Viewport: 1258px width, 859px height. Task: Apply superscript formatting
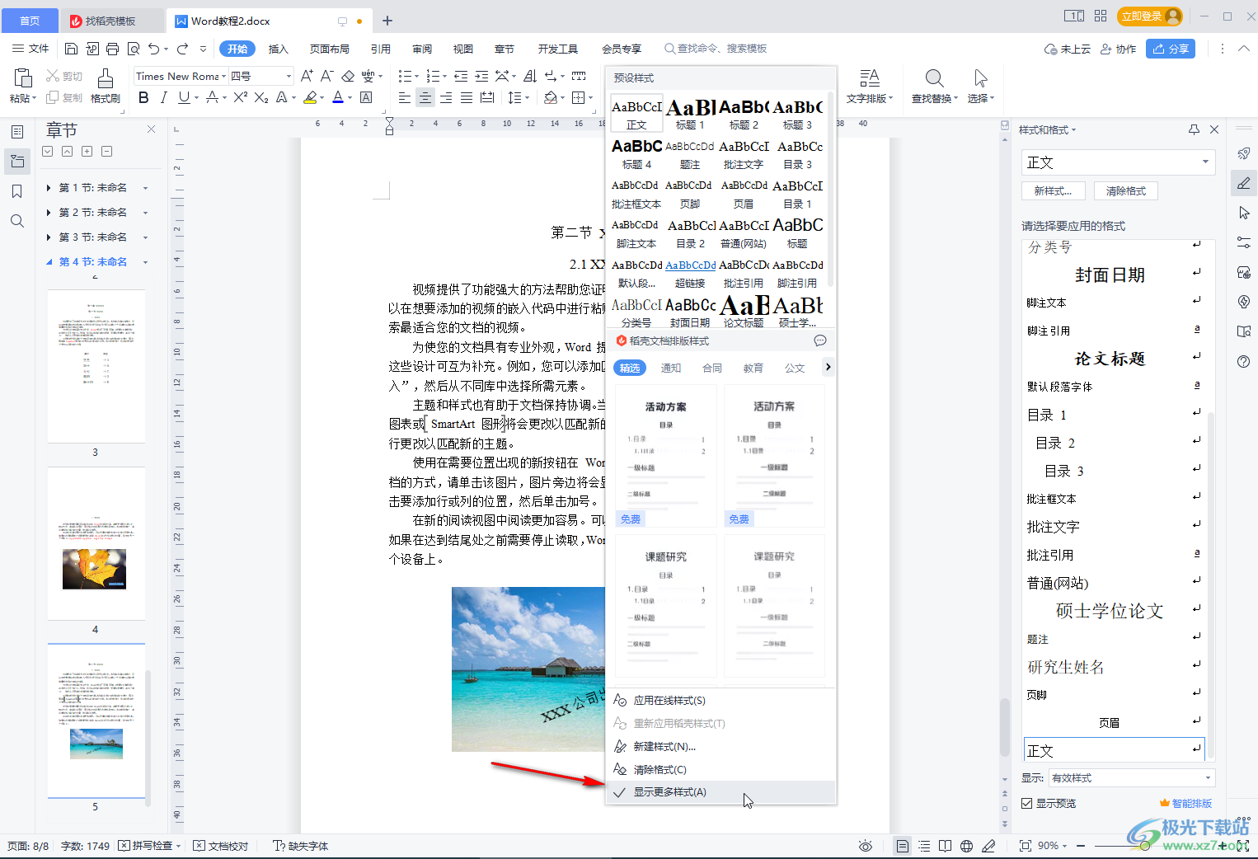[240, 98]
